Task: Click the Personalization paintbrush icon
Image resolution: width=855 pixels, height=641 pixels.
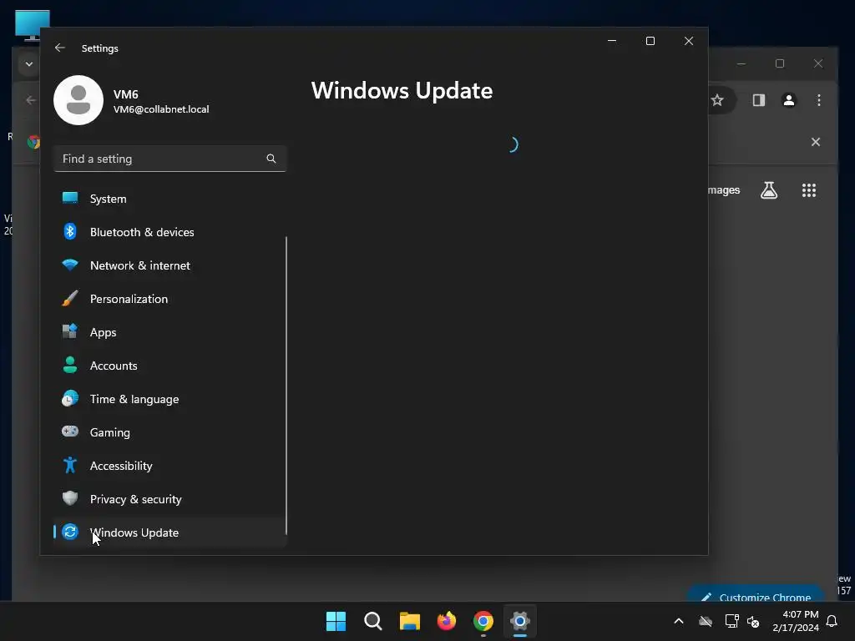Action: click(70, 298)
